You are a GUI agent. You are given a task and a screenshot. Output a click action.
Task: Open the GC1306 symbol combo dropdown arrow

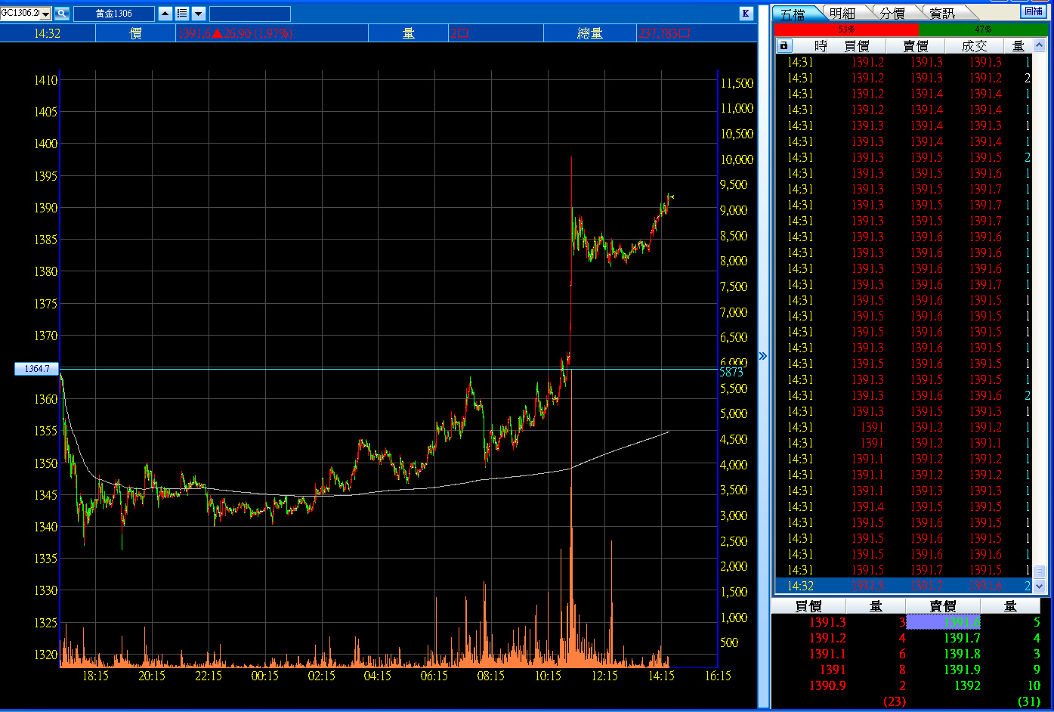click(x=46, y=14)
